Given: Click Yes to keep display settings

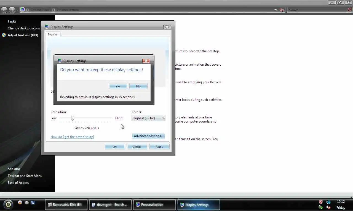Looking at the screenshot, I should point(118,86).
